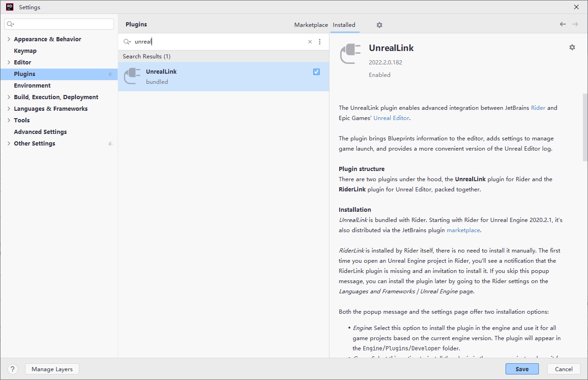Open the Environment settings page
The width and height of the screenshot is (588, 380).
click(32, 86)
